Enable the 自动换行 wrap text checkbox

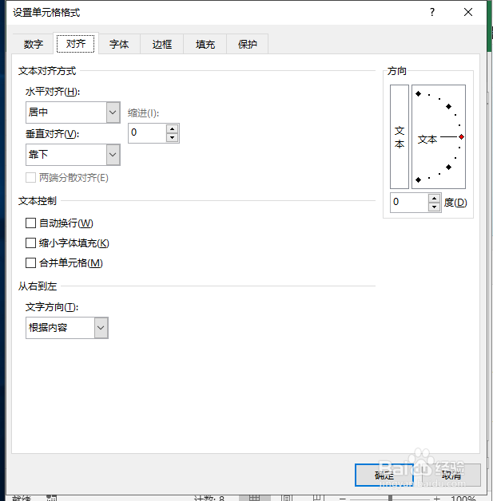coord(31,223)
